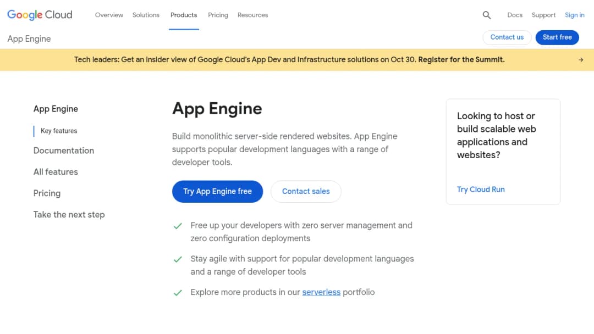Open the Docs link
Image resolution: width=594 pixels, height=334 pixels.
(515, 15)
